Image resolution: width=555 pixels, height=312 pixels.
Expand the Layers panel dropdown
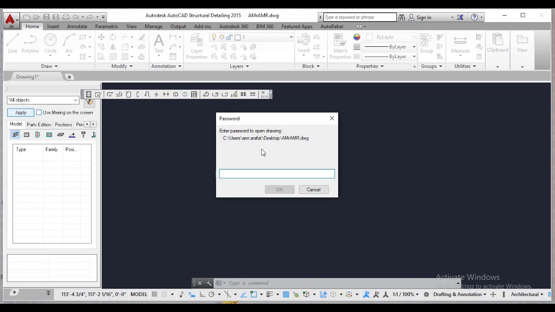[239, 66]
